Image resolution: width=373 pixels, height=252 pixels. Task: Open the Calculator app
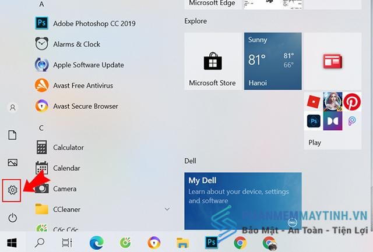click(59, 147)
